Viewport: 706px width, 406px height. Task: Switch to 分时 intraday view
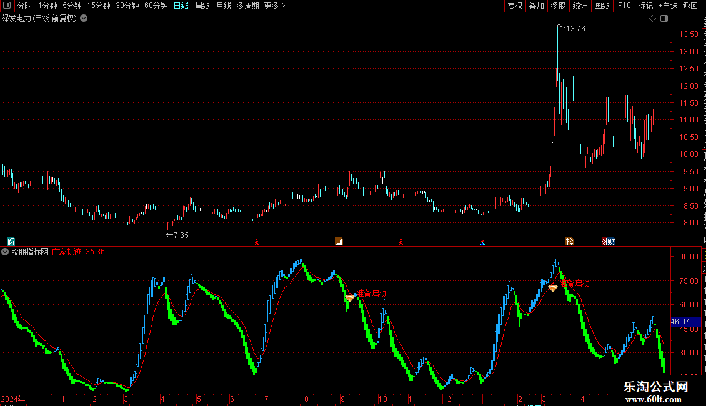25,6
